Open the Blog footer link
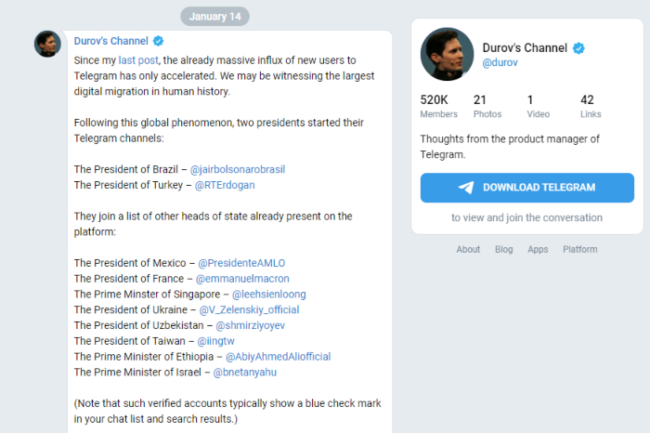650x433 pixels. 503,249
